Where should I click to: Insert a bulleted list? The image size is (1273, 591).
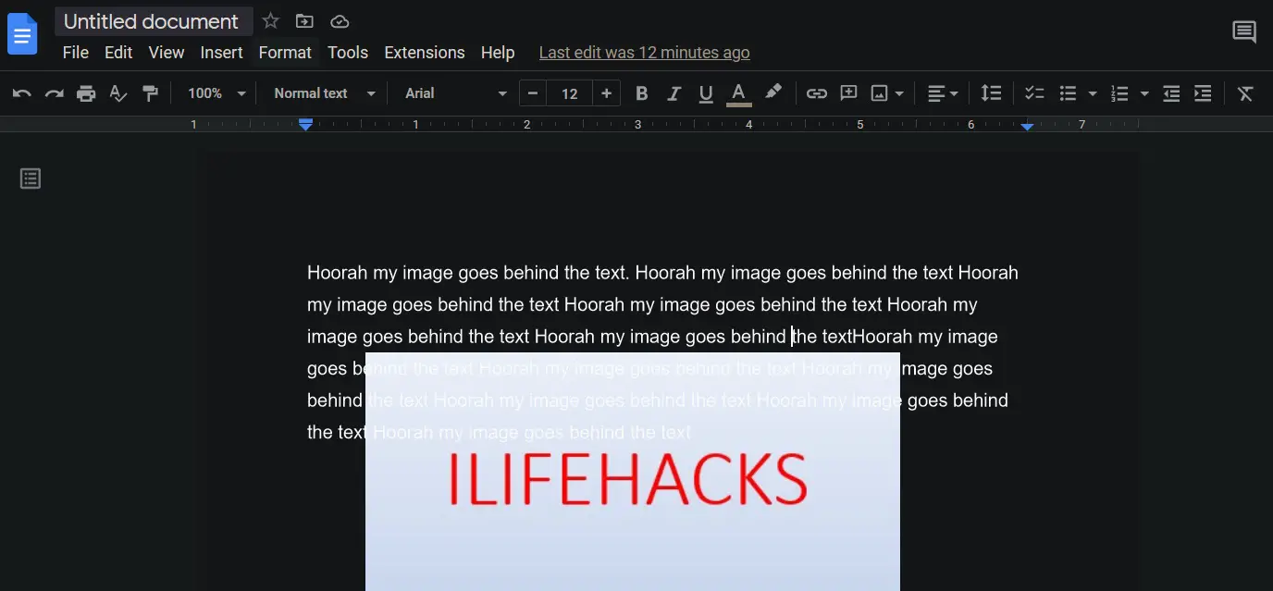1069,93
